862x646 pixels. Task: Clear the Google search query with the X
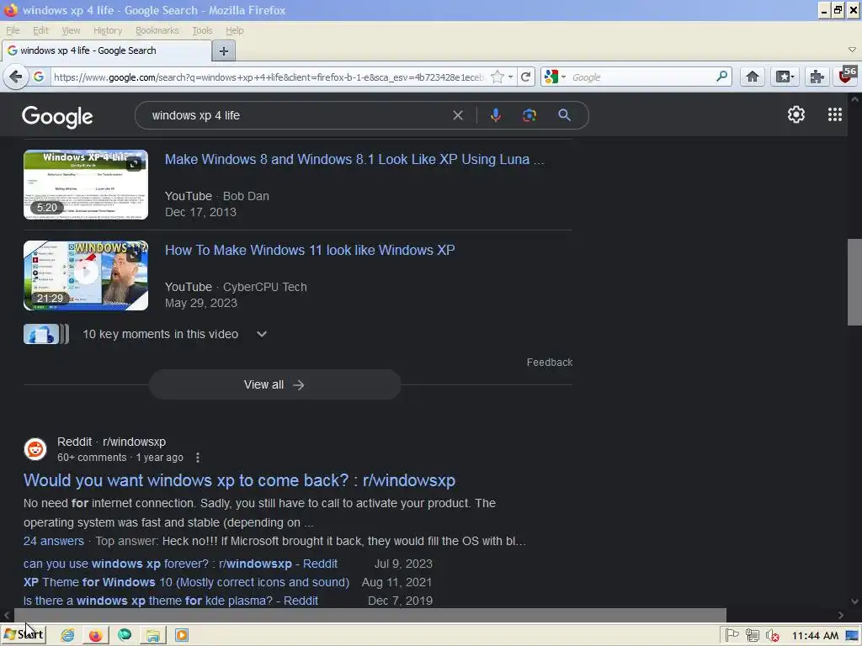[457, 115]
